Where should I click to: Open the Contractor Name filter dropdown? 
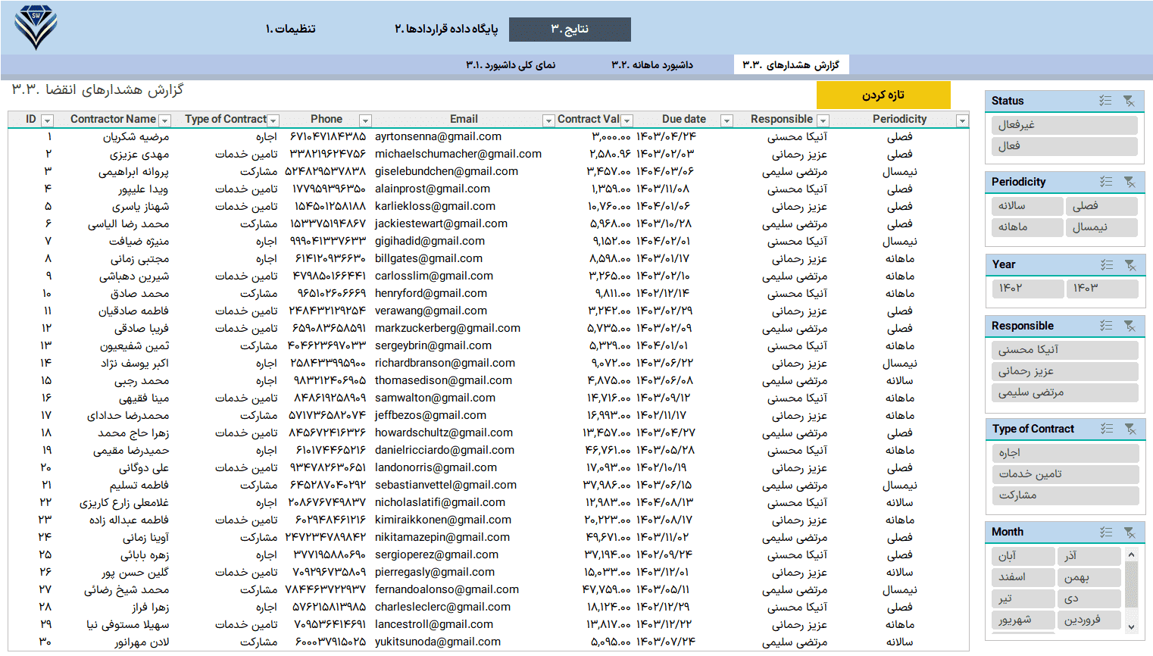click(164, 120)
